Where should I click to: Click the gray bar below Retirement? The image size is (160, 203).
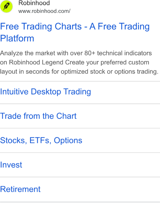click(80, 202)
